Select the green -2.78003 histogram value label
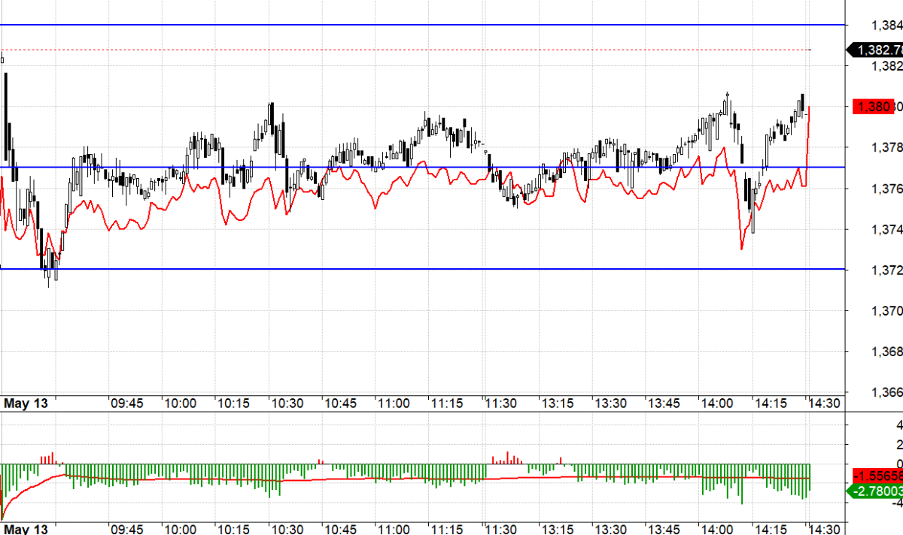903x535 pixels. [x=877, y=491]
